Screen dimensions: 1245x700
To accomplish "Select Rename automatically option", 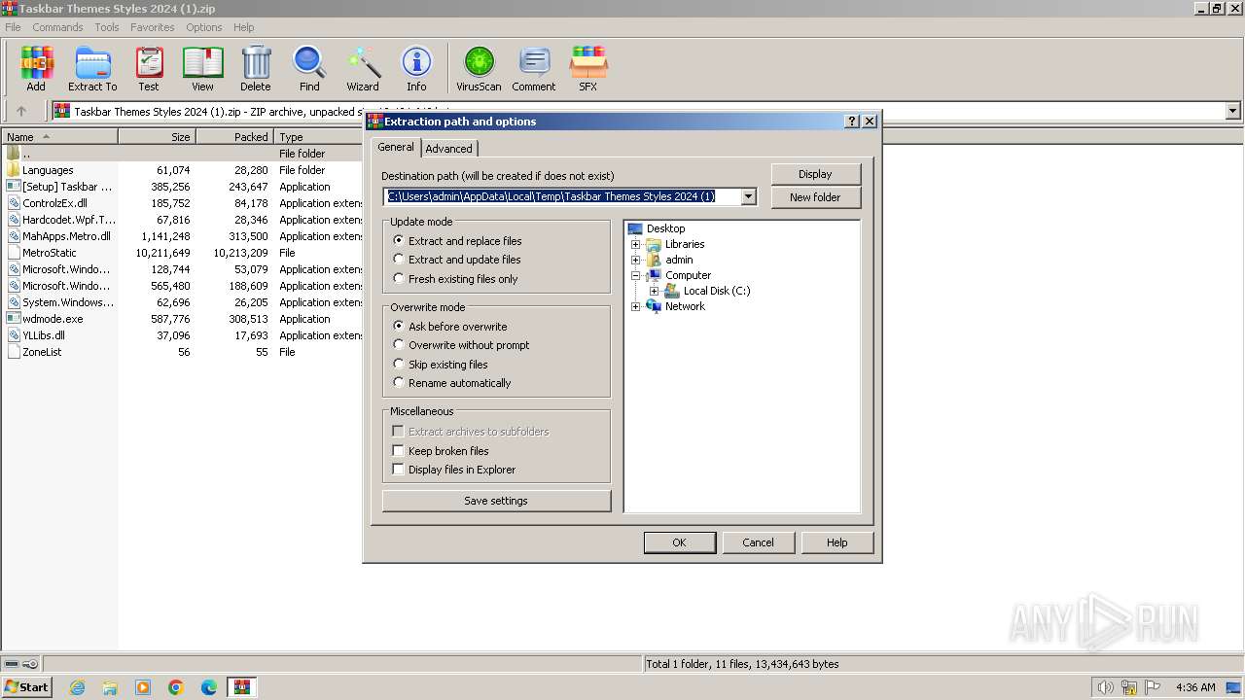I will [x=399, y=383].
